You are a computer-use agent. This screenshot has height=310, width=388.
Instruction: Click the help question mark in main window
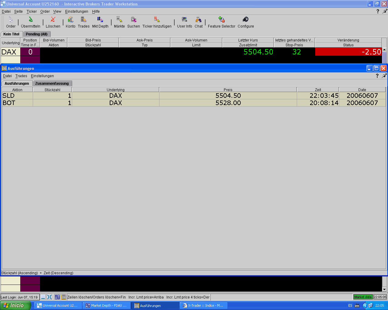378,11
